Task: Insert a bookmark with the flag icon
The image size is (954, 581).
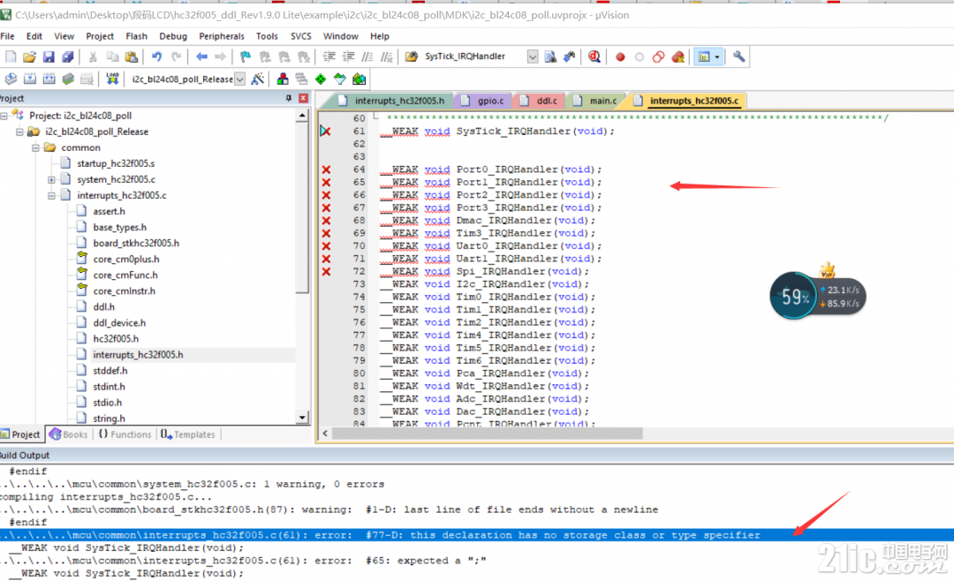Action: [246, 57]
